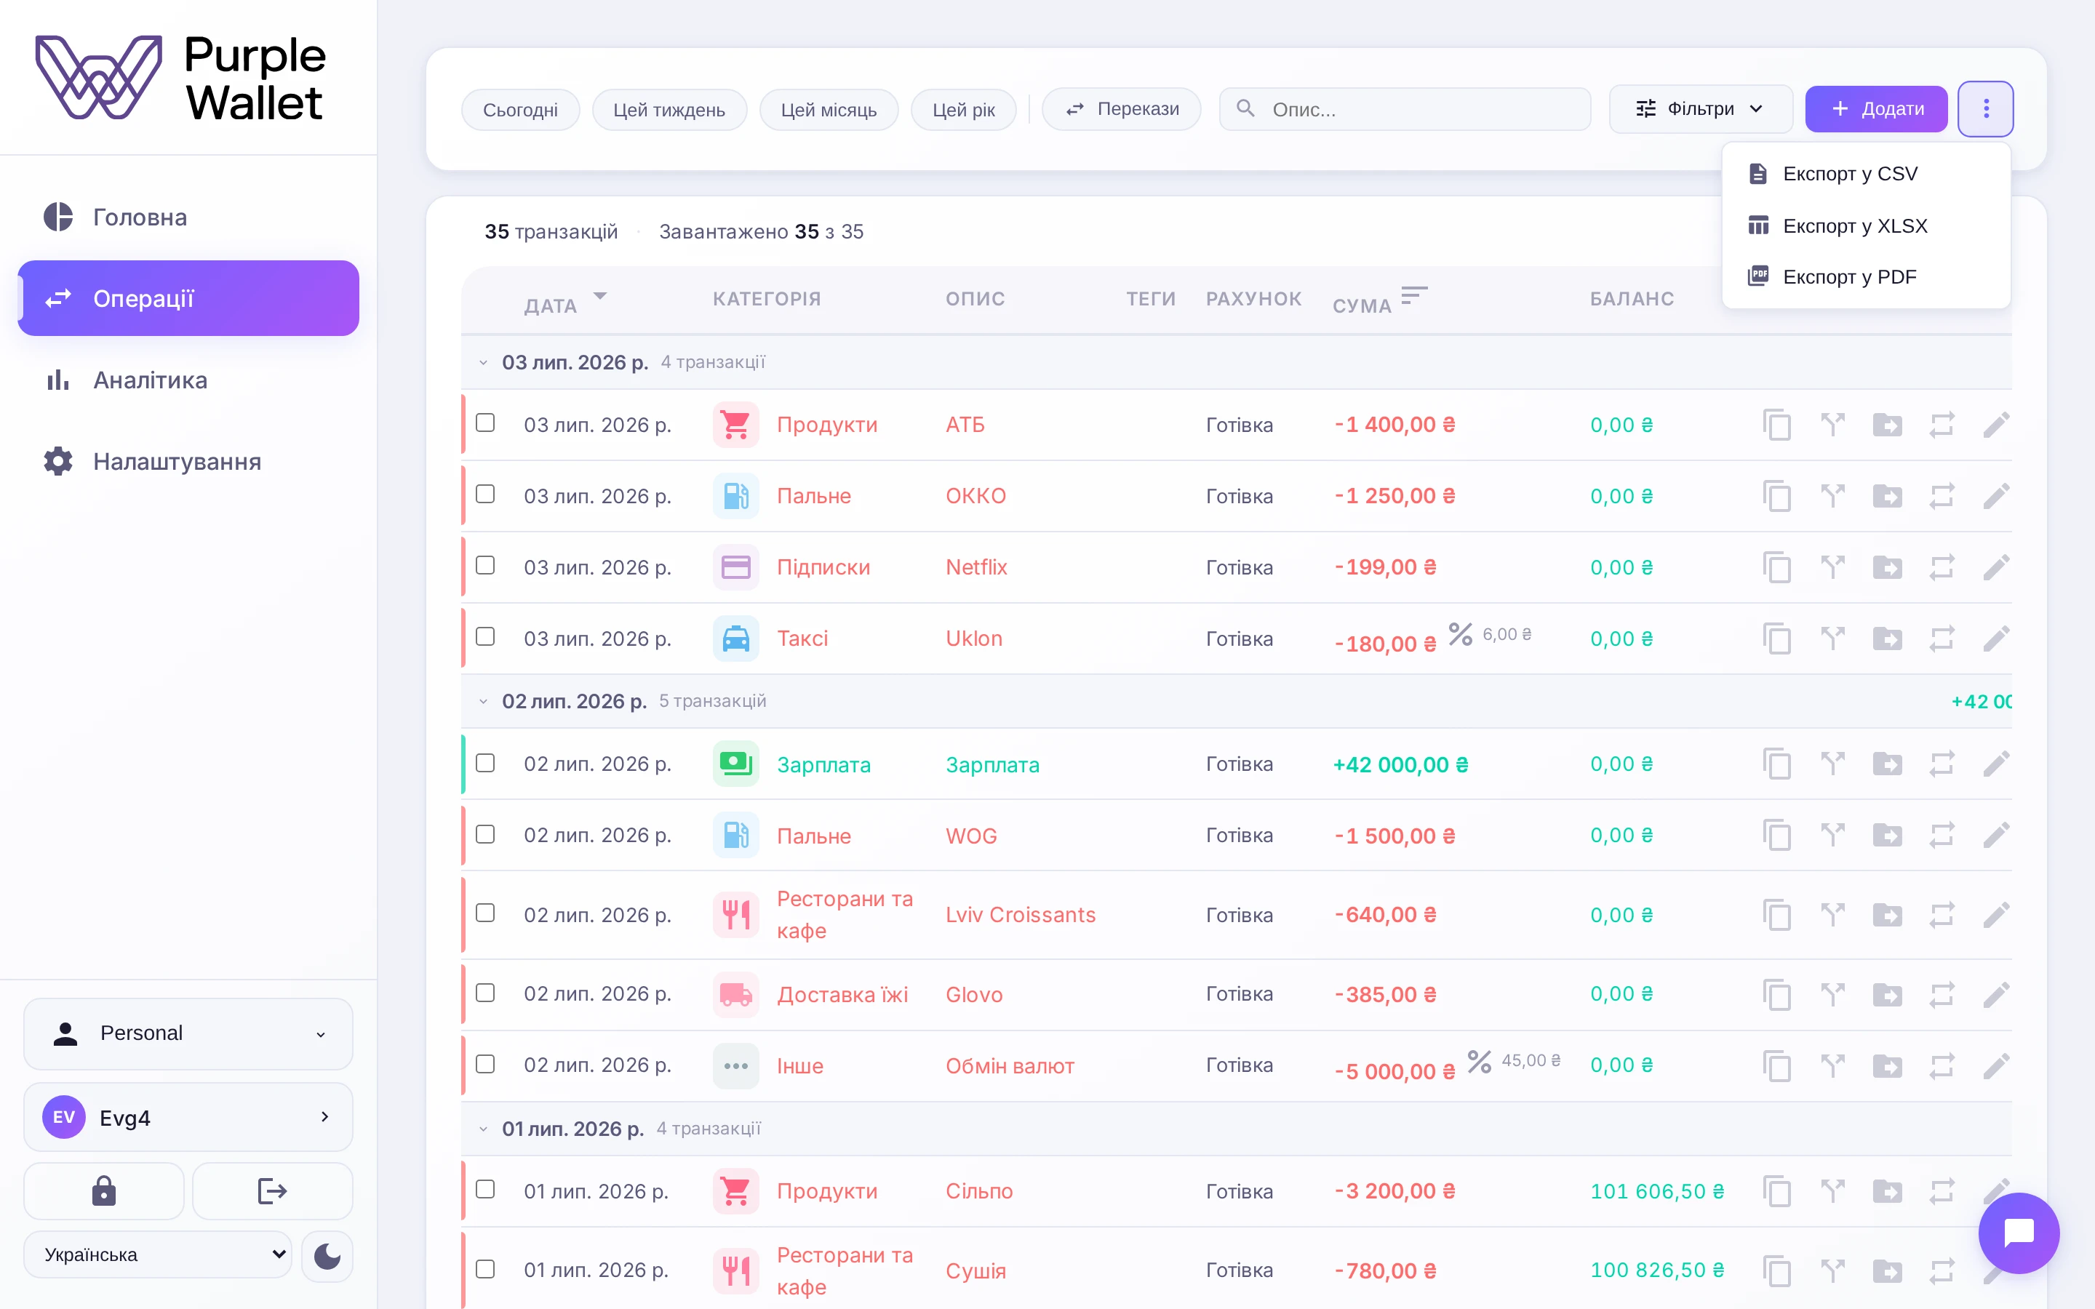Open the Українська language selector
This screenshot has width=2095, height=1309.
point(158,1254)
